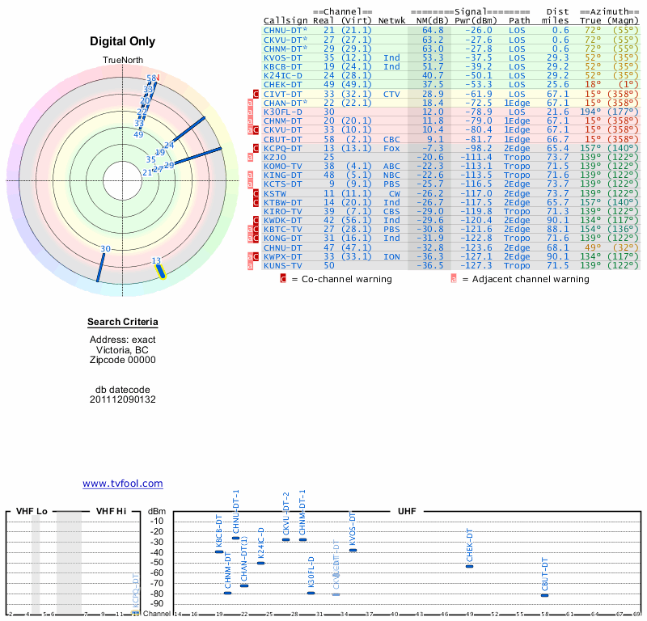
Task: Click the Co-channel warning legend text
Action: click(x=347, y=279)
